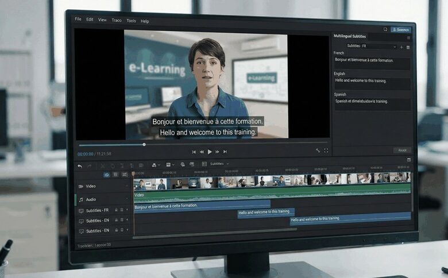The height and width of the screenshot is (278, 448).
Task: Click the French subtitle text field
Action: click(x=372, y=63)
